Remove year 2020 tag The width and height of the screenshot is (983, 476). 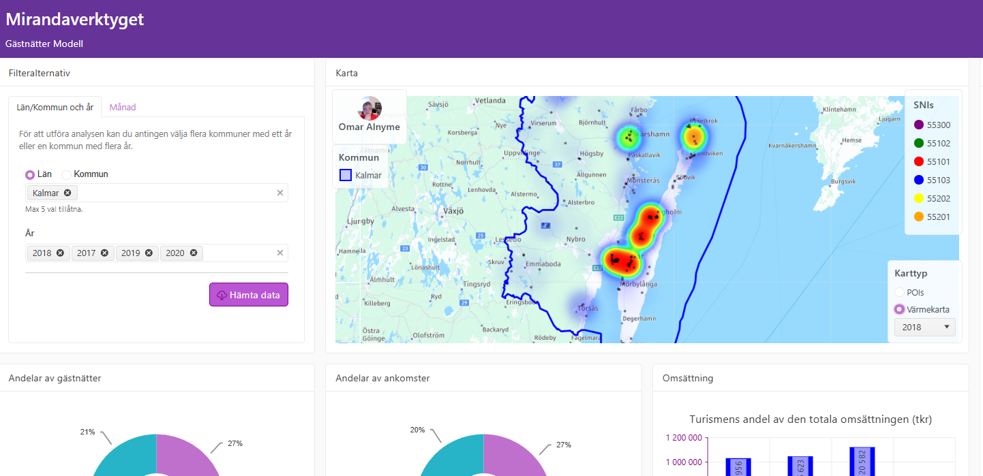point(194,253)
